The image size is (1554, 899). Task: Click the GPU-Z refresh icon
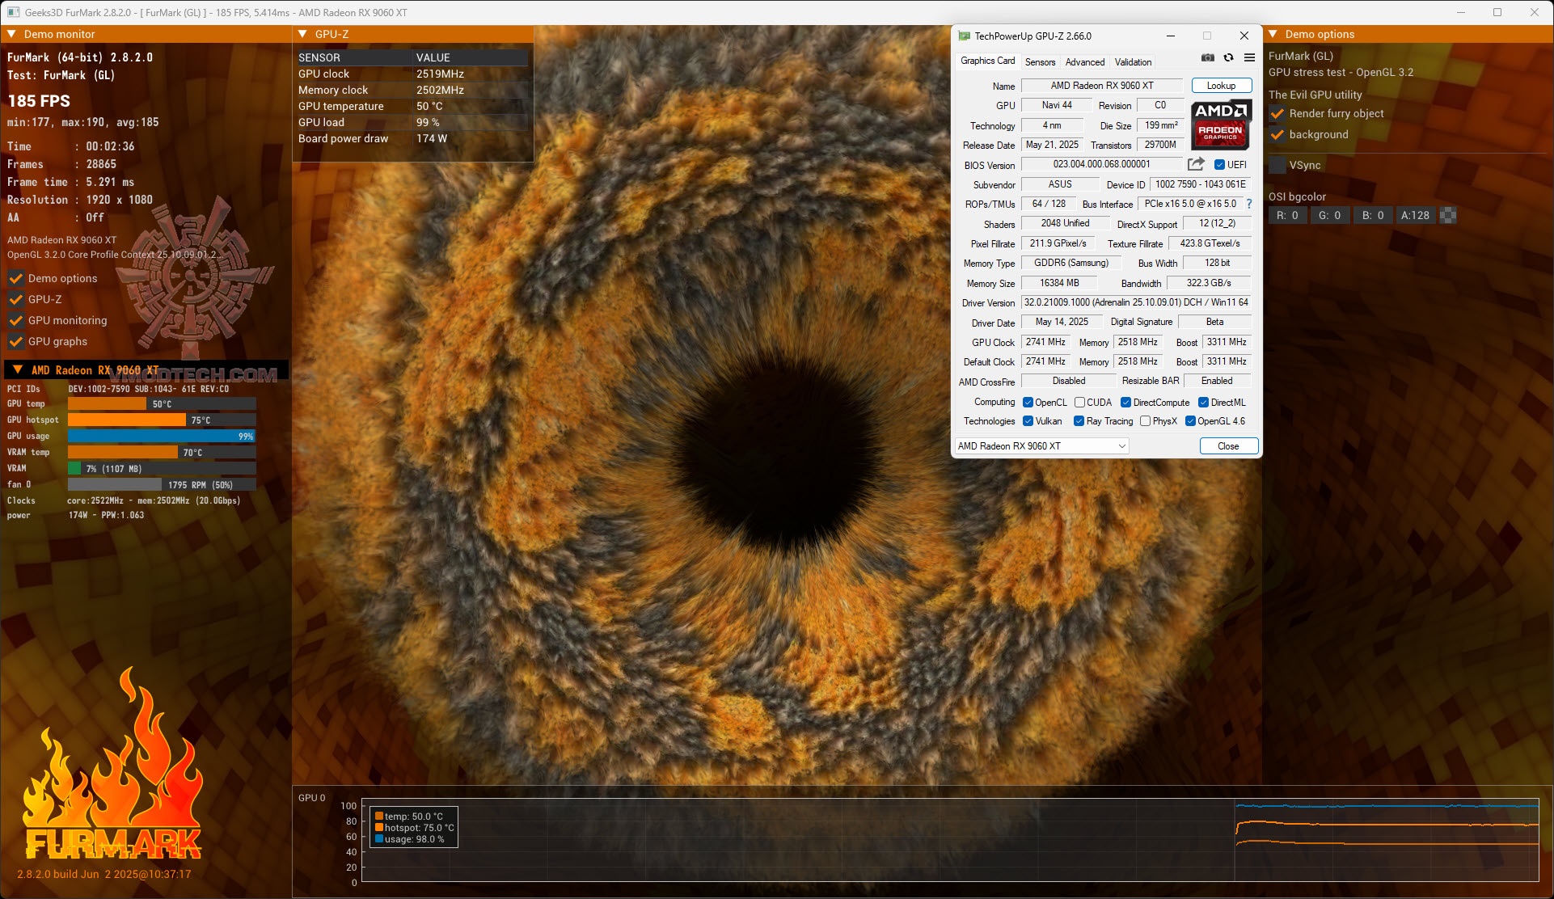coord(1228,58)
